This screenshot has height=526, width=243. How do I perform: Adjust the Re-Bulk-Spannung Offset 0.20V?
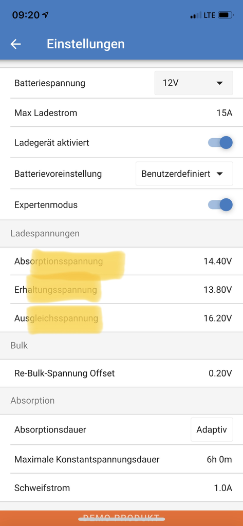[x=121, y=373]
